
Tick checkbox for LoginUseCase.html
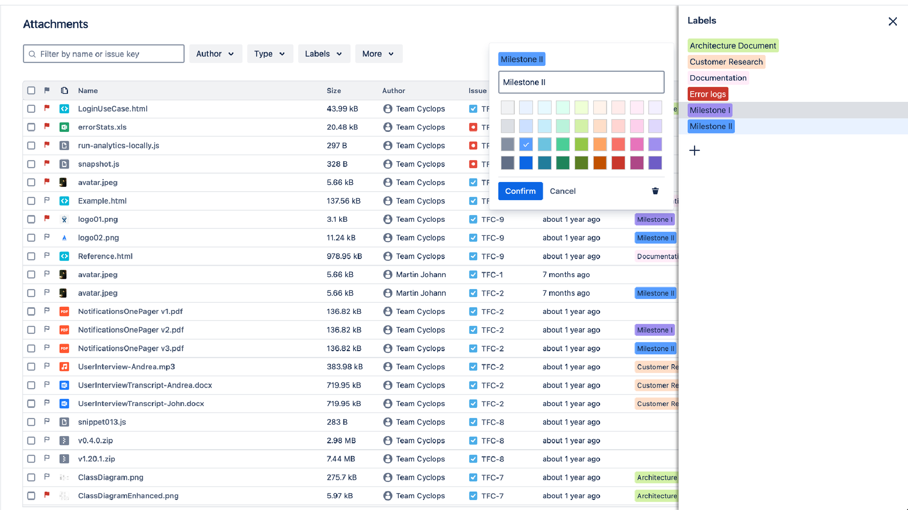(31, 108)
